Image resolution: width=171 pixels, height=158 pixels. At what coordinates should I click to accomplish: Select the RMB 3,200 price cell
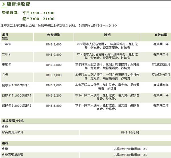pyautogui.click(x=54, y=95)
